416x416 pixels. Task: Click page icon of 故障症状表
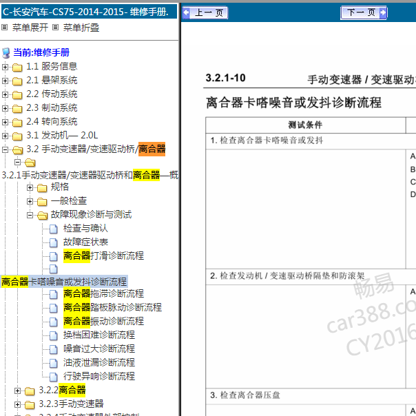coord(54,242)
